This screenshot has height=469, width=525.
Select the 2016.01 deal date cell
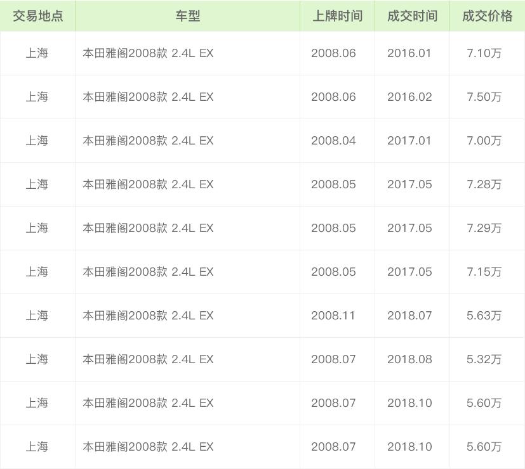(x=409, y=53)
